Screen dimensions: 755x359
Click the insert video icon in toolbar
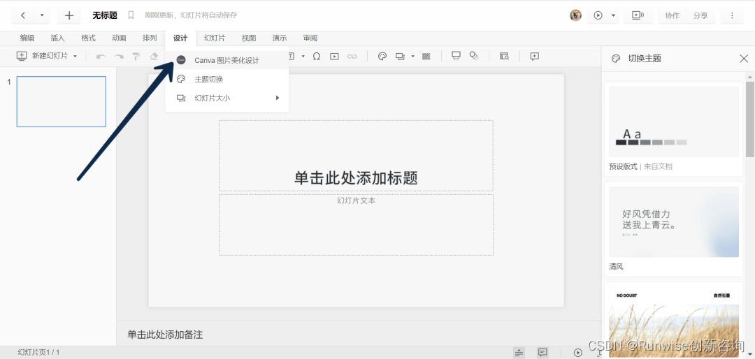click(x=334, y=57)
